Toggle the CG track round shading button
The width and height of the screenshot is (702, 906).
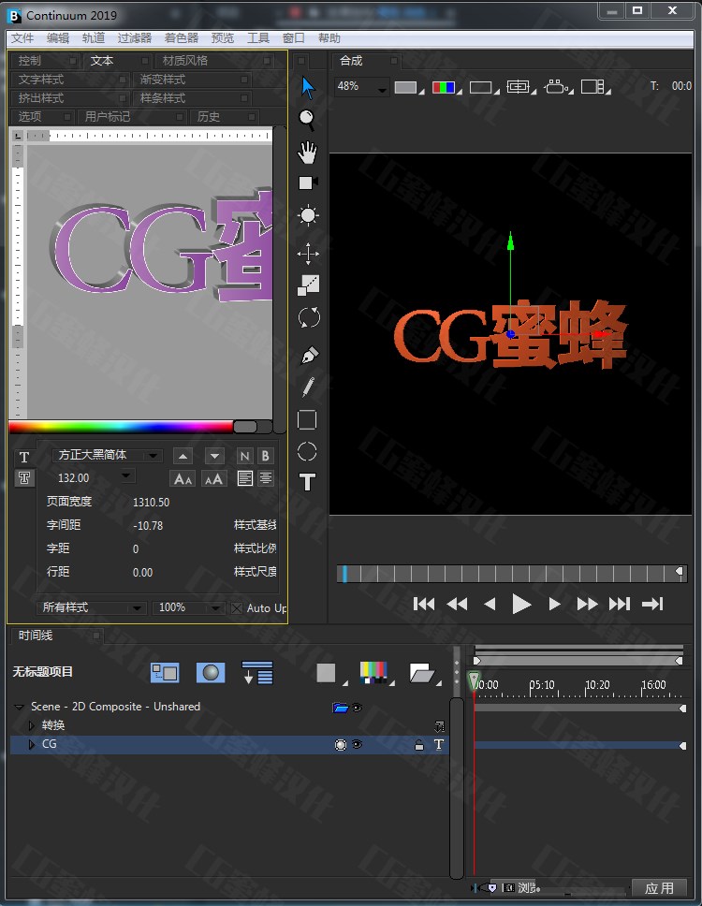341,745
